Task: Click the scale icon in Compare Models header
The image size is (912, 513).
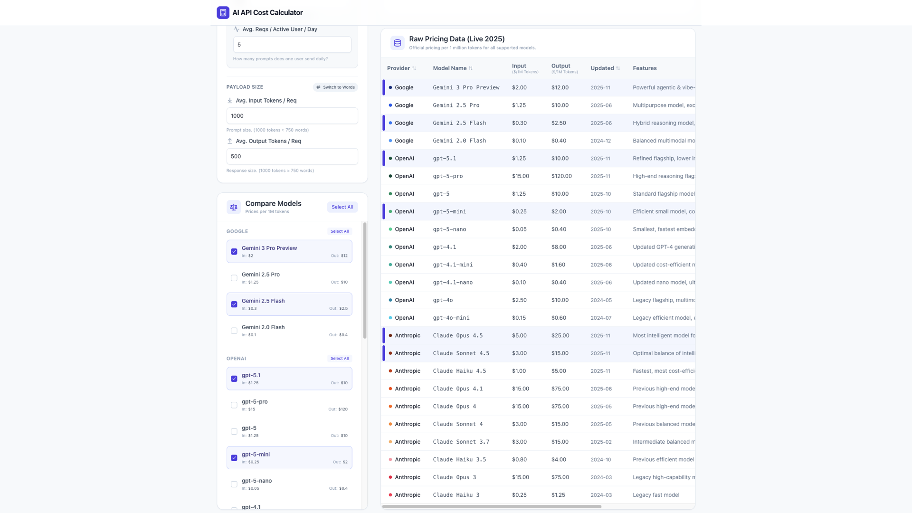Action: coord(233,207)
